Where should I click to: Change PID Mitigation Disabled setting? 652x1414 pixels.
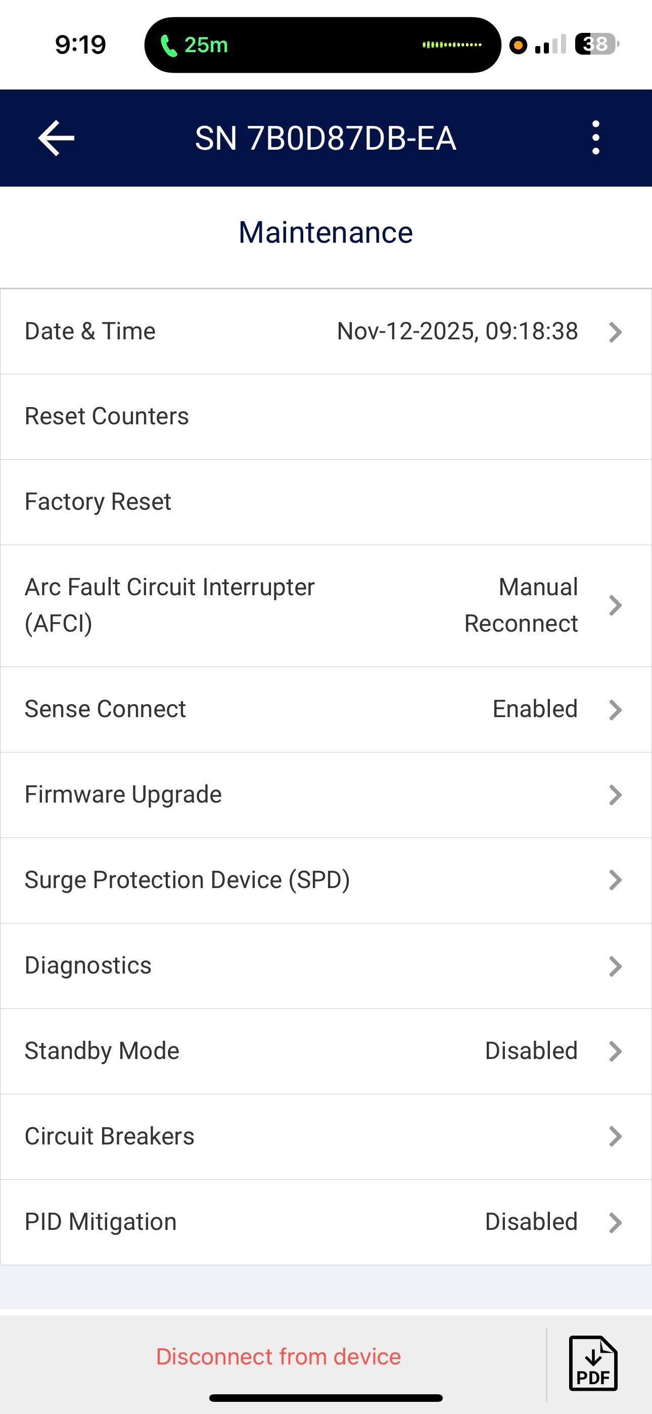click(x=531, y=1222)
